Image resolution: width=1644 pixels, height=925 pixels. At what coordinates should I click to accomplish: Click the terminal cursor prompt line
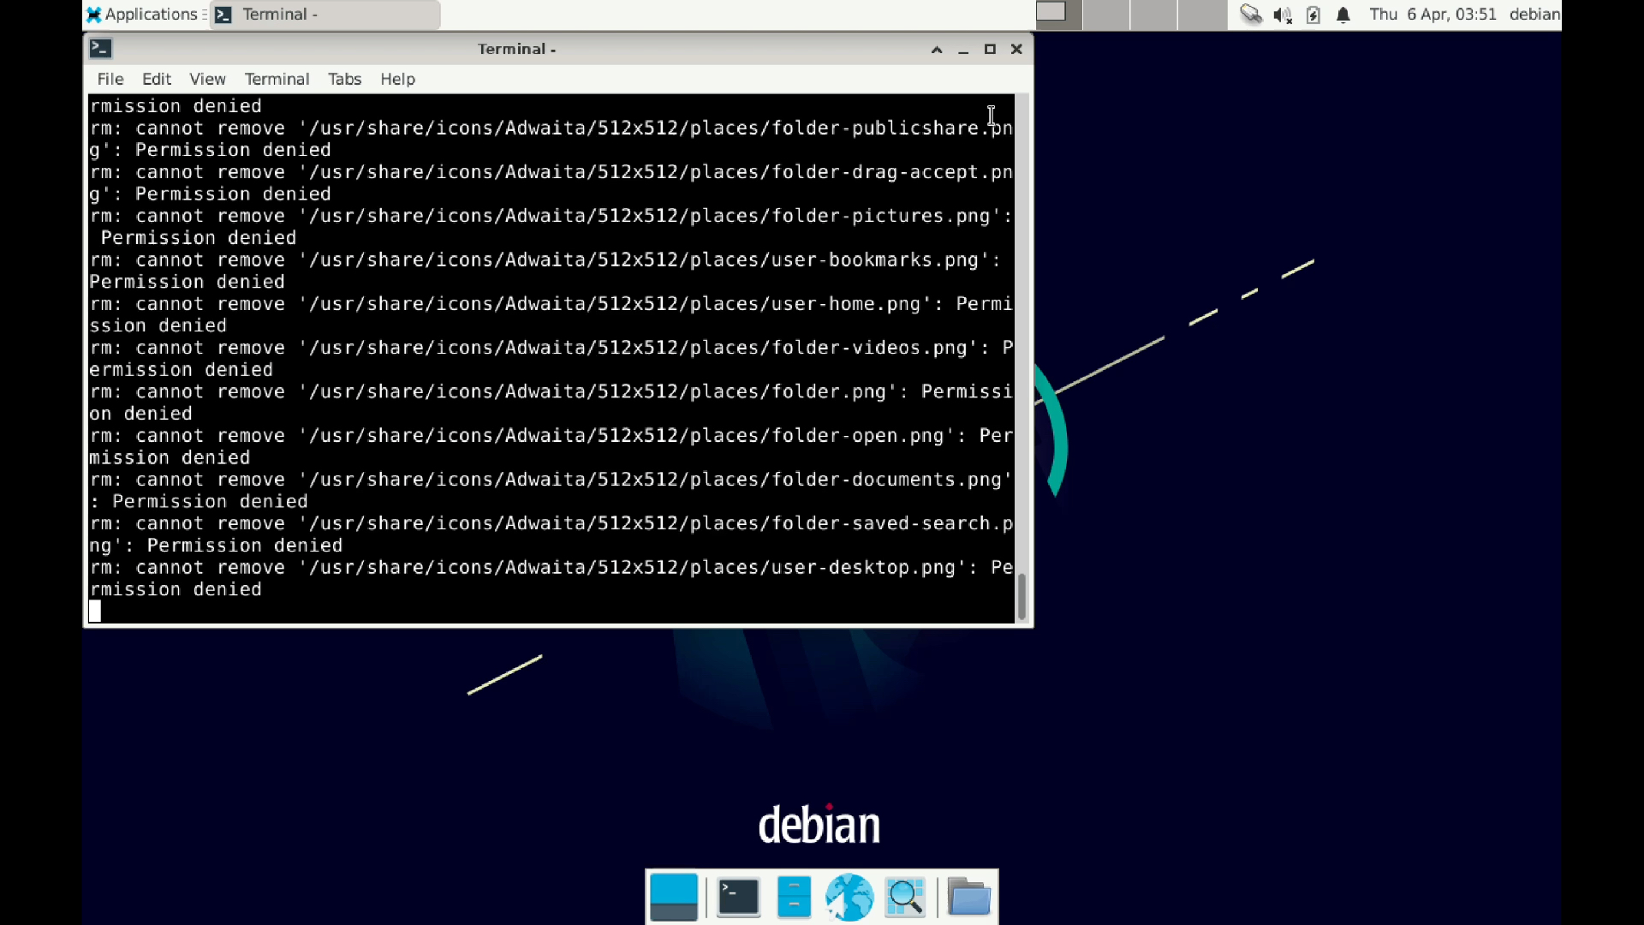(551, 611)
